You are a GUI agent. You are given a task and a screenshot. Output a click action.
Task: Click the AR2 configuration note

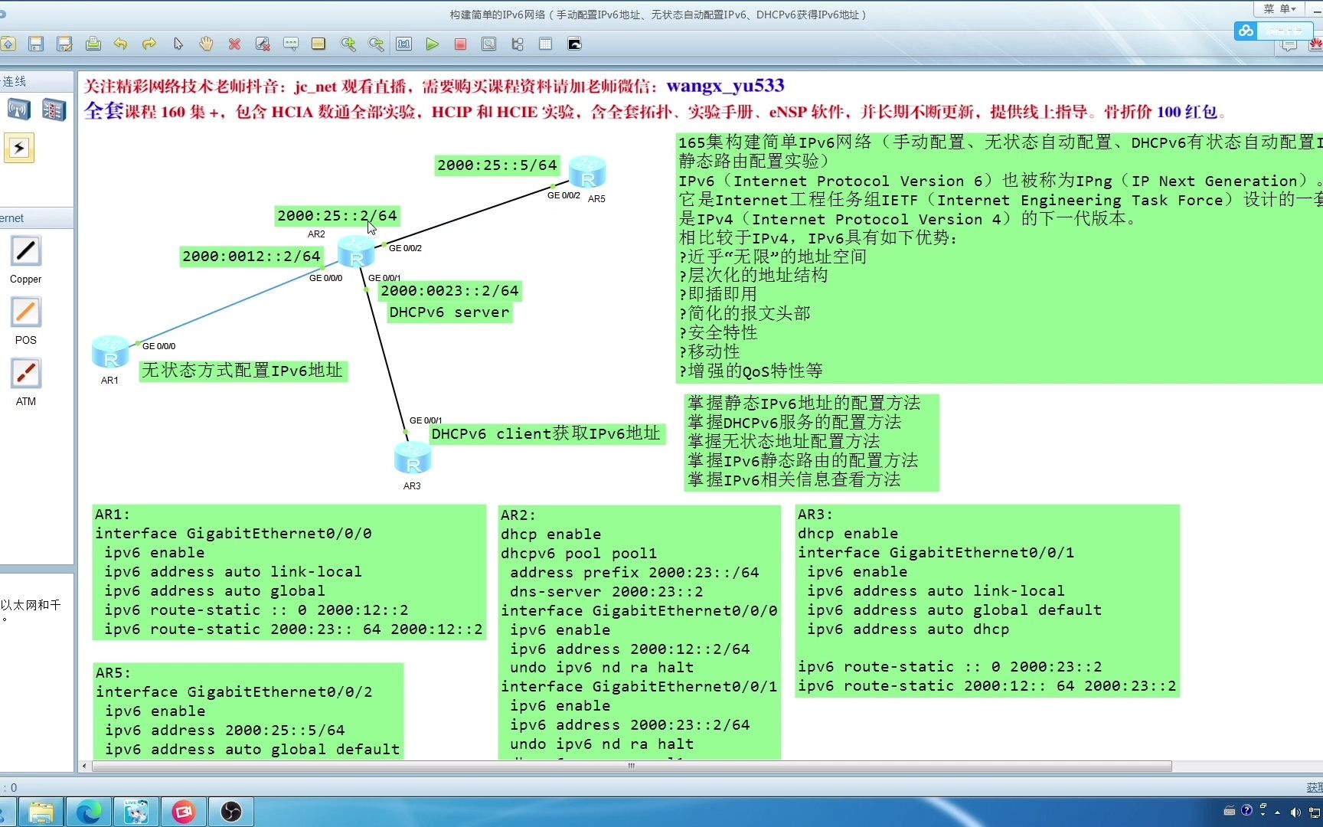click(639, 632)
